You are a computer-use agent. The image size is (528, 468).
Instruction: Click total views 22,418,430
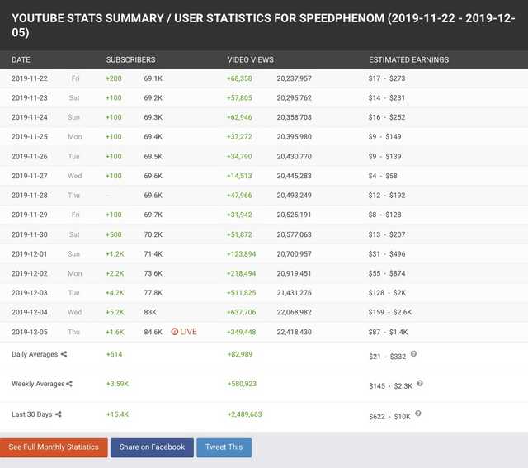295,332
